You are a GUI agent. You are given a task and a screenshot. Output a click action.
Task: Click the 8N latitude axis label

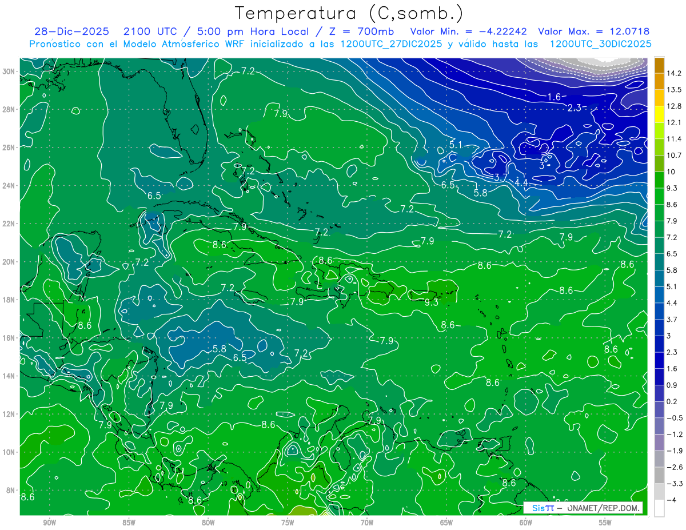11,491
